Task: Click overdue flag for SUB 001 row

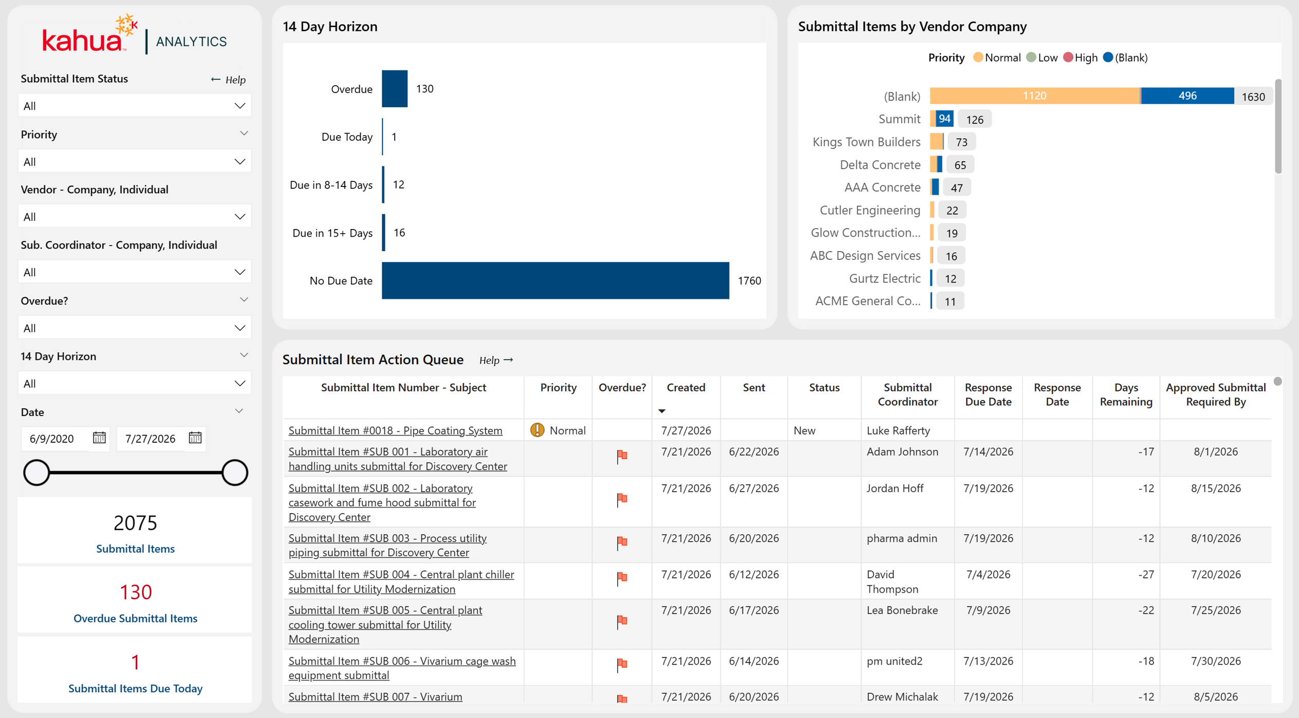Action: (622, 456)
